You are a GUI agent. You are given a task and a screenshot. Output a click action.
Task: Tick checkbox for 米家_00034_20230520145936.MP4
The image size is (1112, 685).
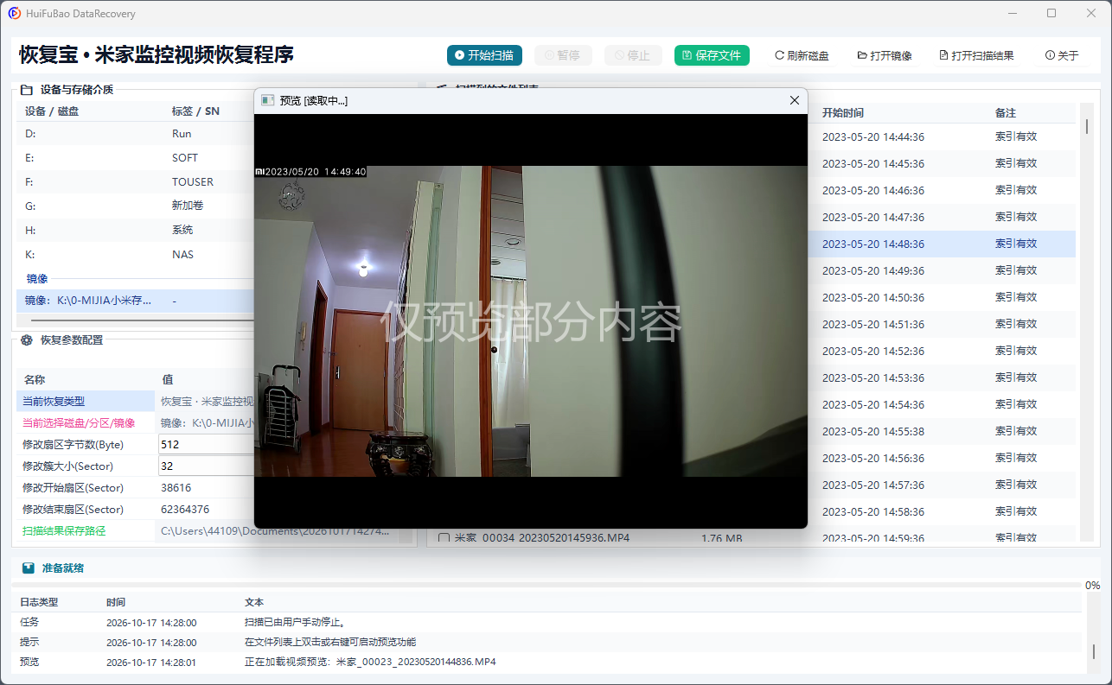point(444,538)
